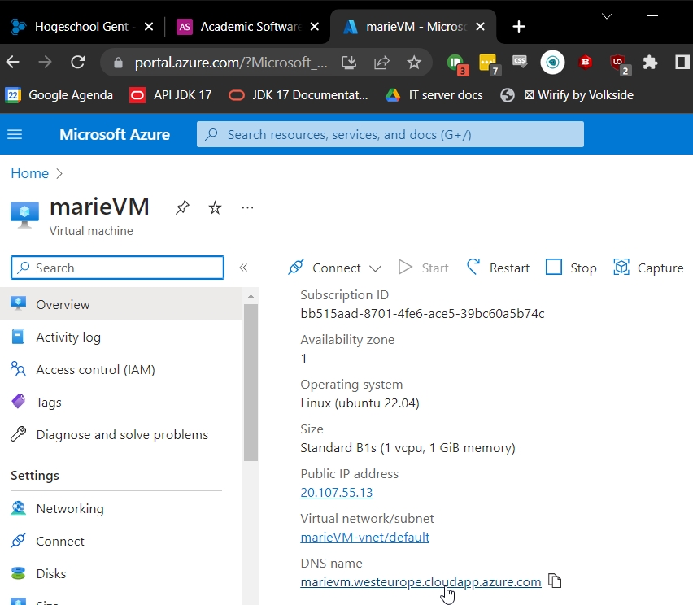Image resolution: width=693 pixels, height=605 pixels.
Task: Click sidebar scroll up arrow
Action: 251,297
